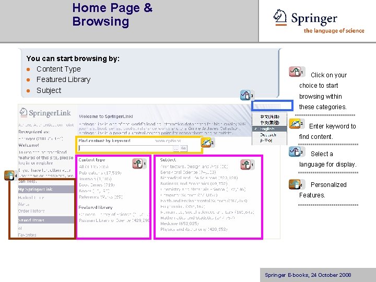This screenshot has width=376, height=282.
Task: Open Russian Library of Science
Action: click(114, 220)
